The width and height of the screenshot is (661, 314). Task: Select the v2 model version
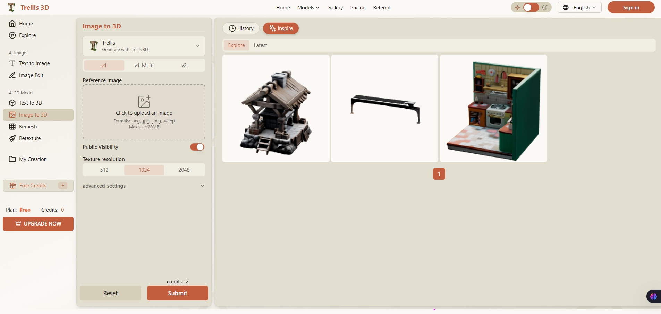pyautogui.click(x=184, y=66)
